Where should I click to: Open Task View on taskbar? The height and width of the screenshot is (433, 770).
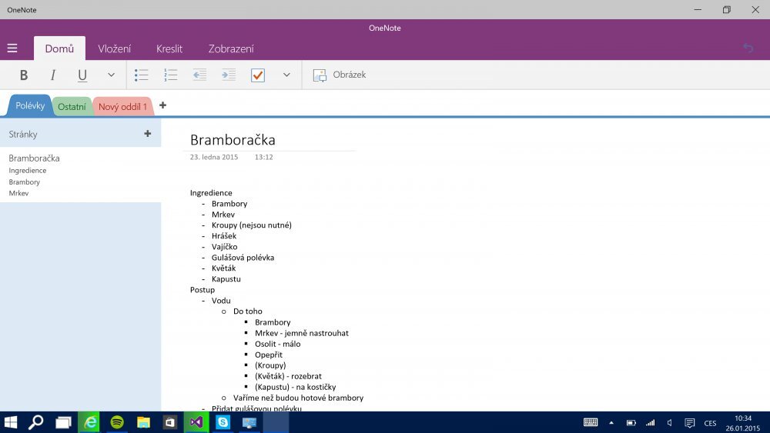coord(63,422)
